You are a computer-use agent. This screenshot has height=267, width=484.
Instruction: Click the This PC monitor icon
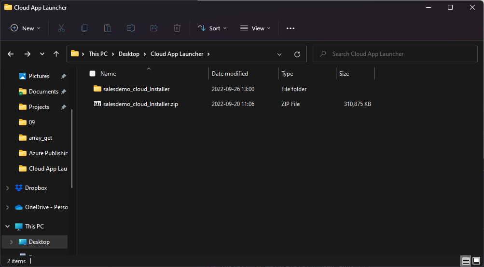[x=19, y=227]
